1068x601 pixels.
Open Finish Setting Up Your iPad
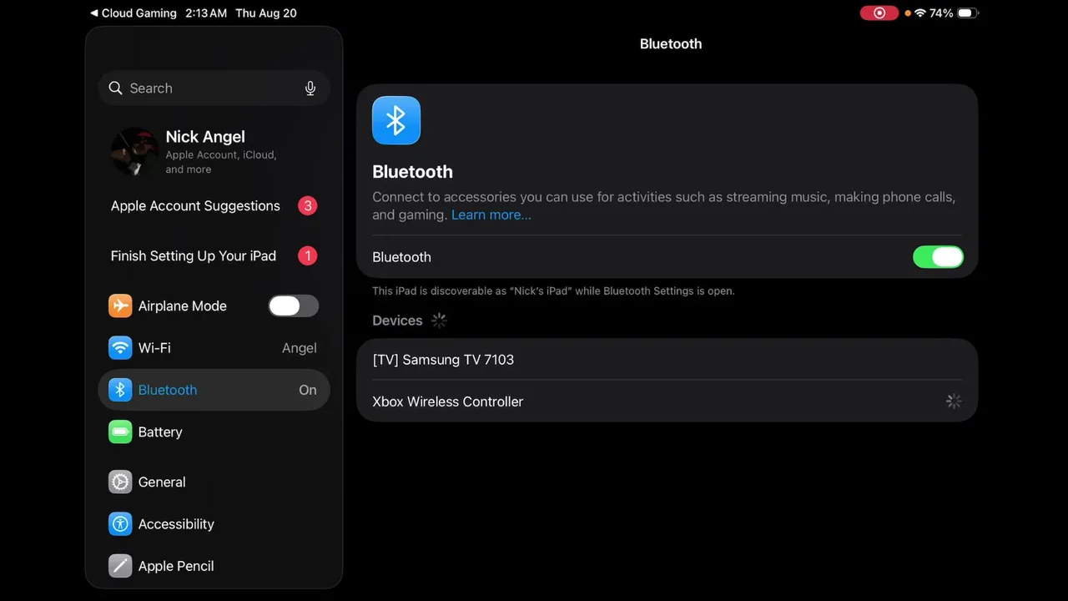coord(214,256)
